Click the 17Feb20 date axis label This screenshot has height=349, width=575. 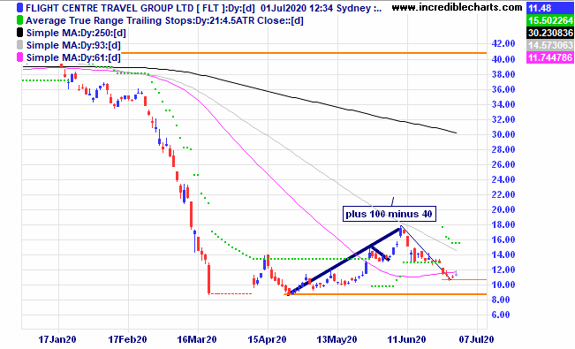[x=127, y=339]
